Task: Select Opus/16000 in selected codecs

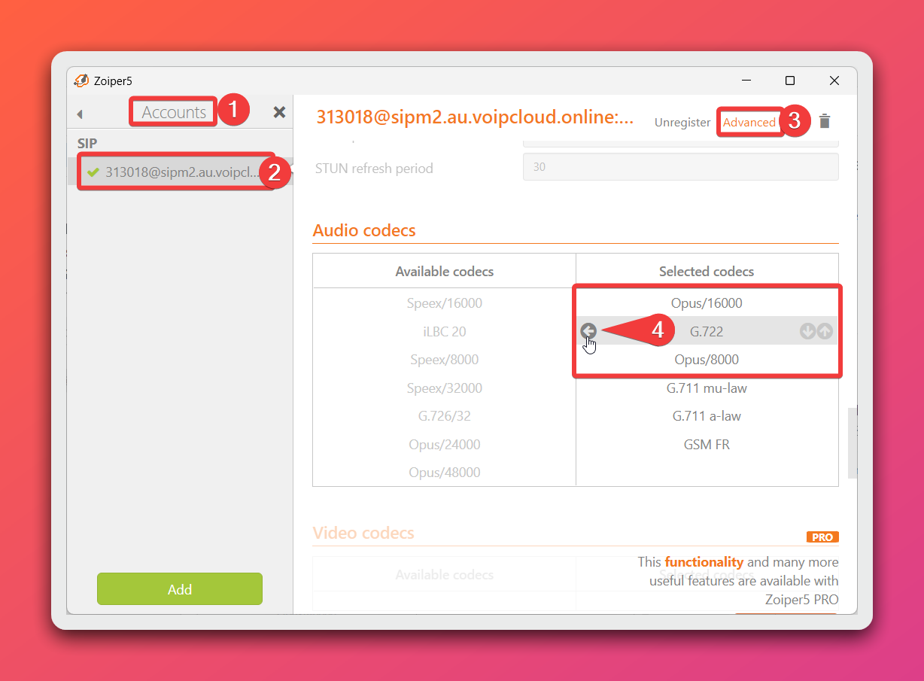Action: click(x=707, y=303)
